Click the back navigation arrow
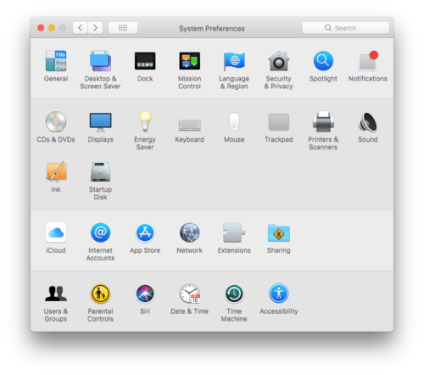Image resolution: width=424 pixels, height=375 pixels. 81,28
